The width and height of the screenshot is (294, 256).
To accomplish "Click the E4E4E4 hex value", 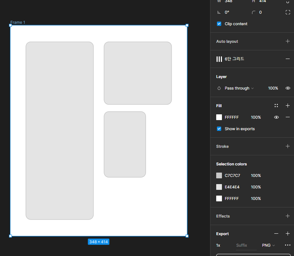I will [232, 187].
